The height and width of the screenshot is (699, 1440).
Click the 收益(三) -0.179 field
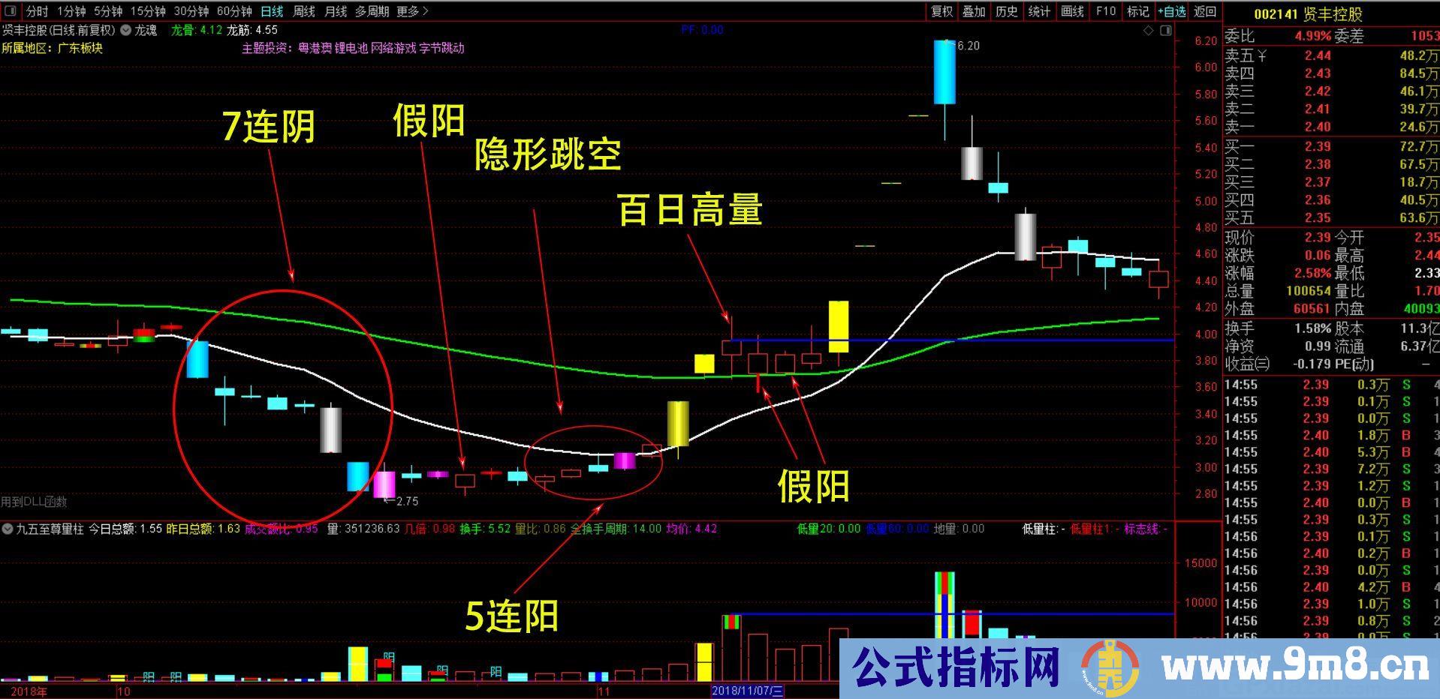tap(1278, 364)
